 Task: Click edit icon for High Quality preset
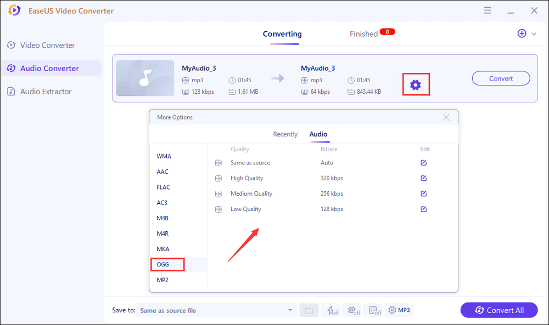423,178
